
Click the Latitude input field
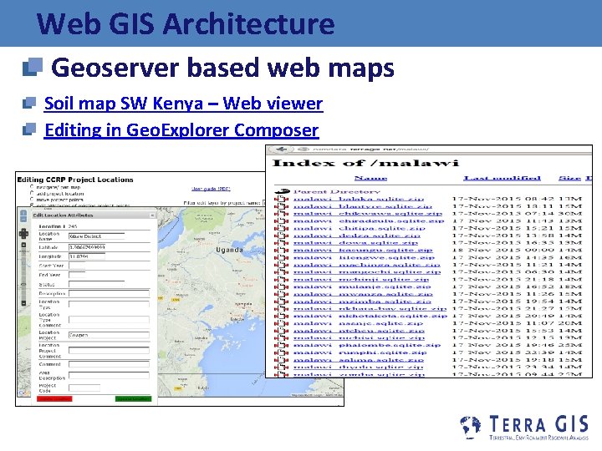pyautogui.click(x=87, y=247)
